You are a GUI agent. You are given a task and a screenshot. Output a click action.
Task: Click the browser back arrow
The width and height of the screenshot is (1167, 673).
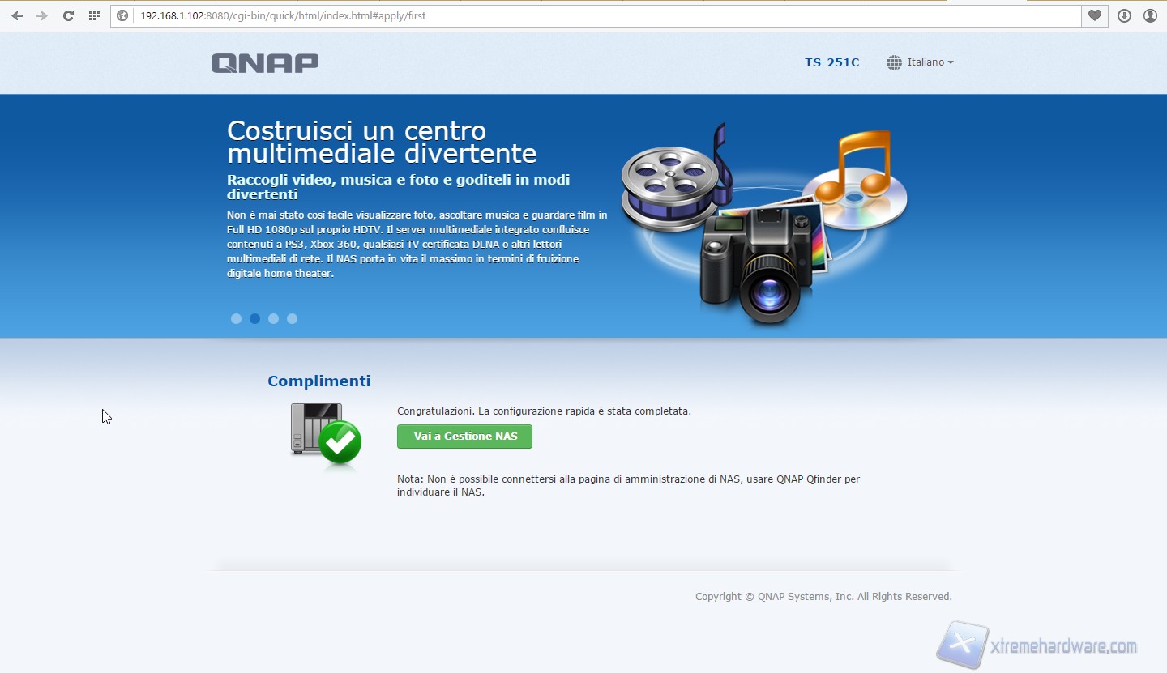pos(17,15)
